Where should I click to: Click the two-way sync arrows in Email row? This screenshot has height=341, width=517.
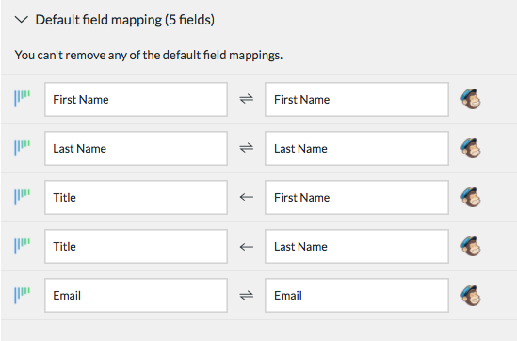tap(247, 295)
